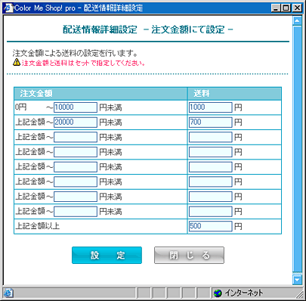Click the yellow warning triangle icon
Viewport: 306px width, 301px height.
click(17, 62)
